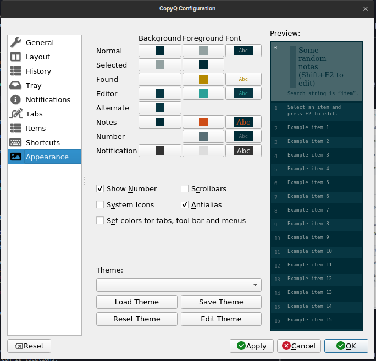The width and height of the screenshot is (376, 361).
Task: Set the Found background color
Action: click(160, 79)
